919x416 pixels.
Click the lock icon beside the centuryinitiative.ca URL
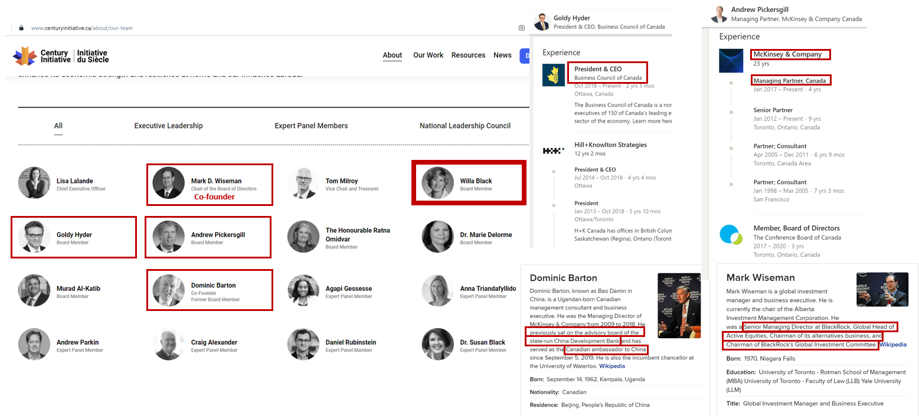(21, 28)
